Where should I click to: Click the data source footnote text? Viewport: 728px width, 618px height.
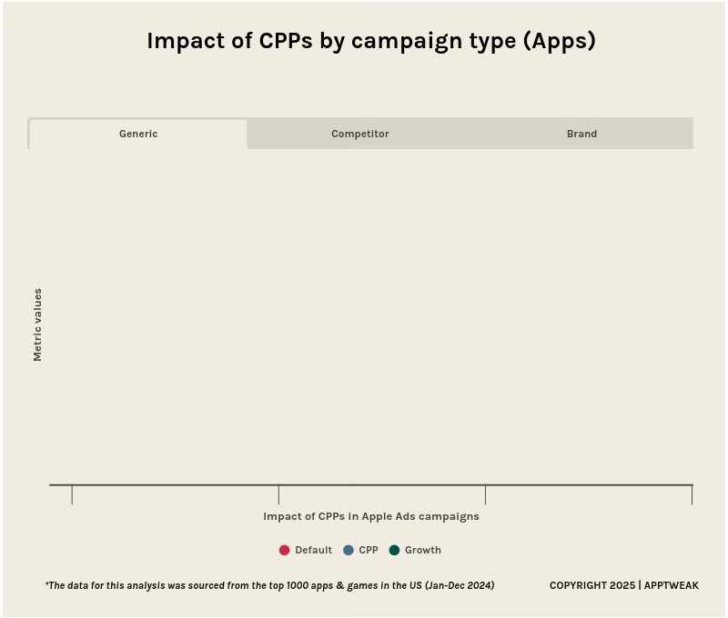click(270, 585)
